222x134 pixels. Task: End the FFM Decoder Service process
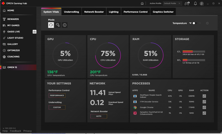(204, 102)
